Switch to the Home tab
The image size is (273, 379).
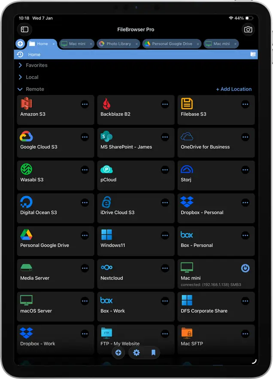(x=42, y=44)
